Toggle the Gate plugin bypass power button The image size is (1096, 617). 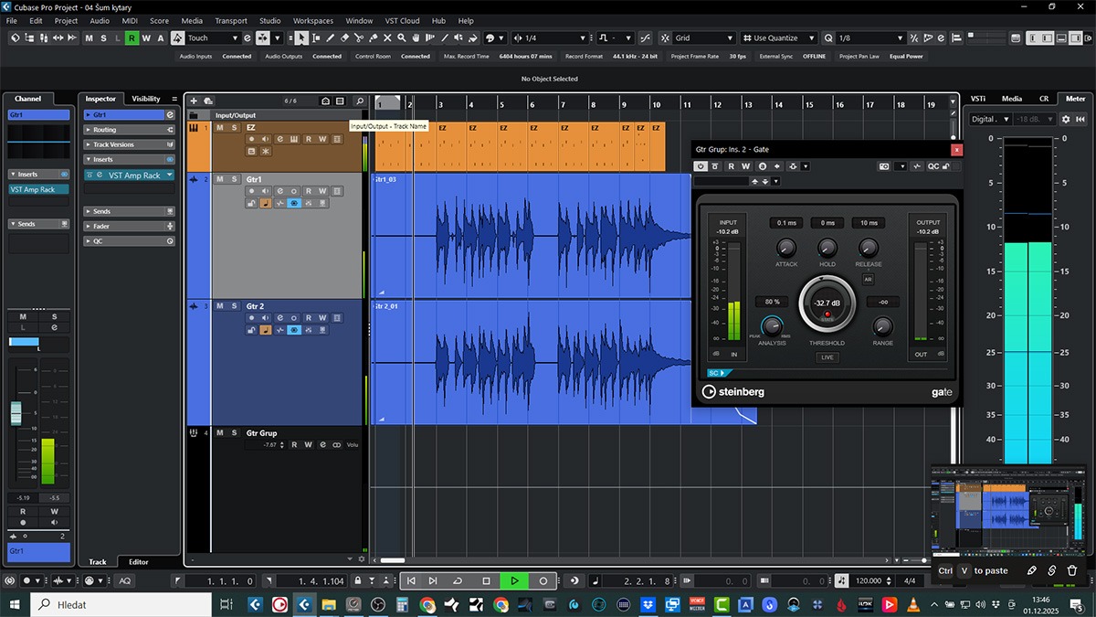point(701,166)
